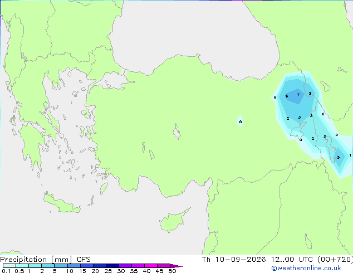The width and height of the screenshot is (353, 273).
Task: Click the '12..00 UTC (00+720)' time text
Action: click(x=312, y=259)
